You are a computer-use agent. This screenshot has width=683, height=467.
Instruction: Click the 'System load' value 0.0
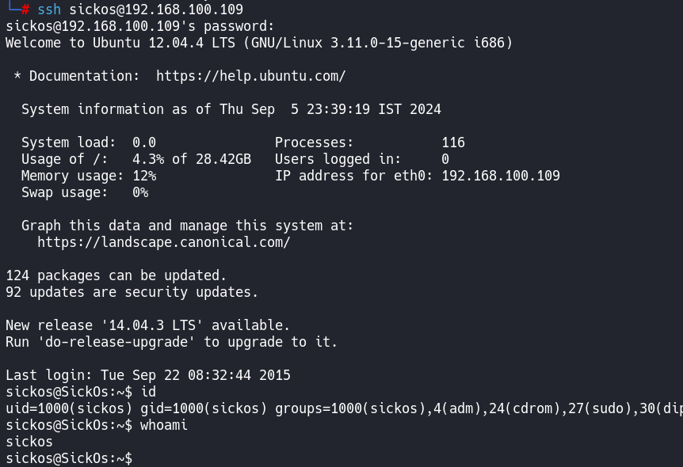coord(144,142)
